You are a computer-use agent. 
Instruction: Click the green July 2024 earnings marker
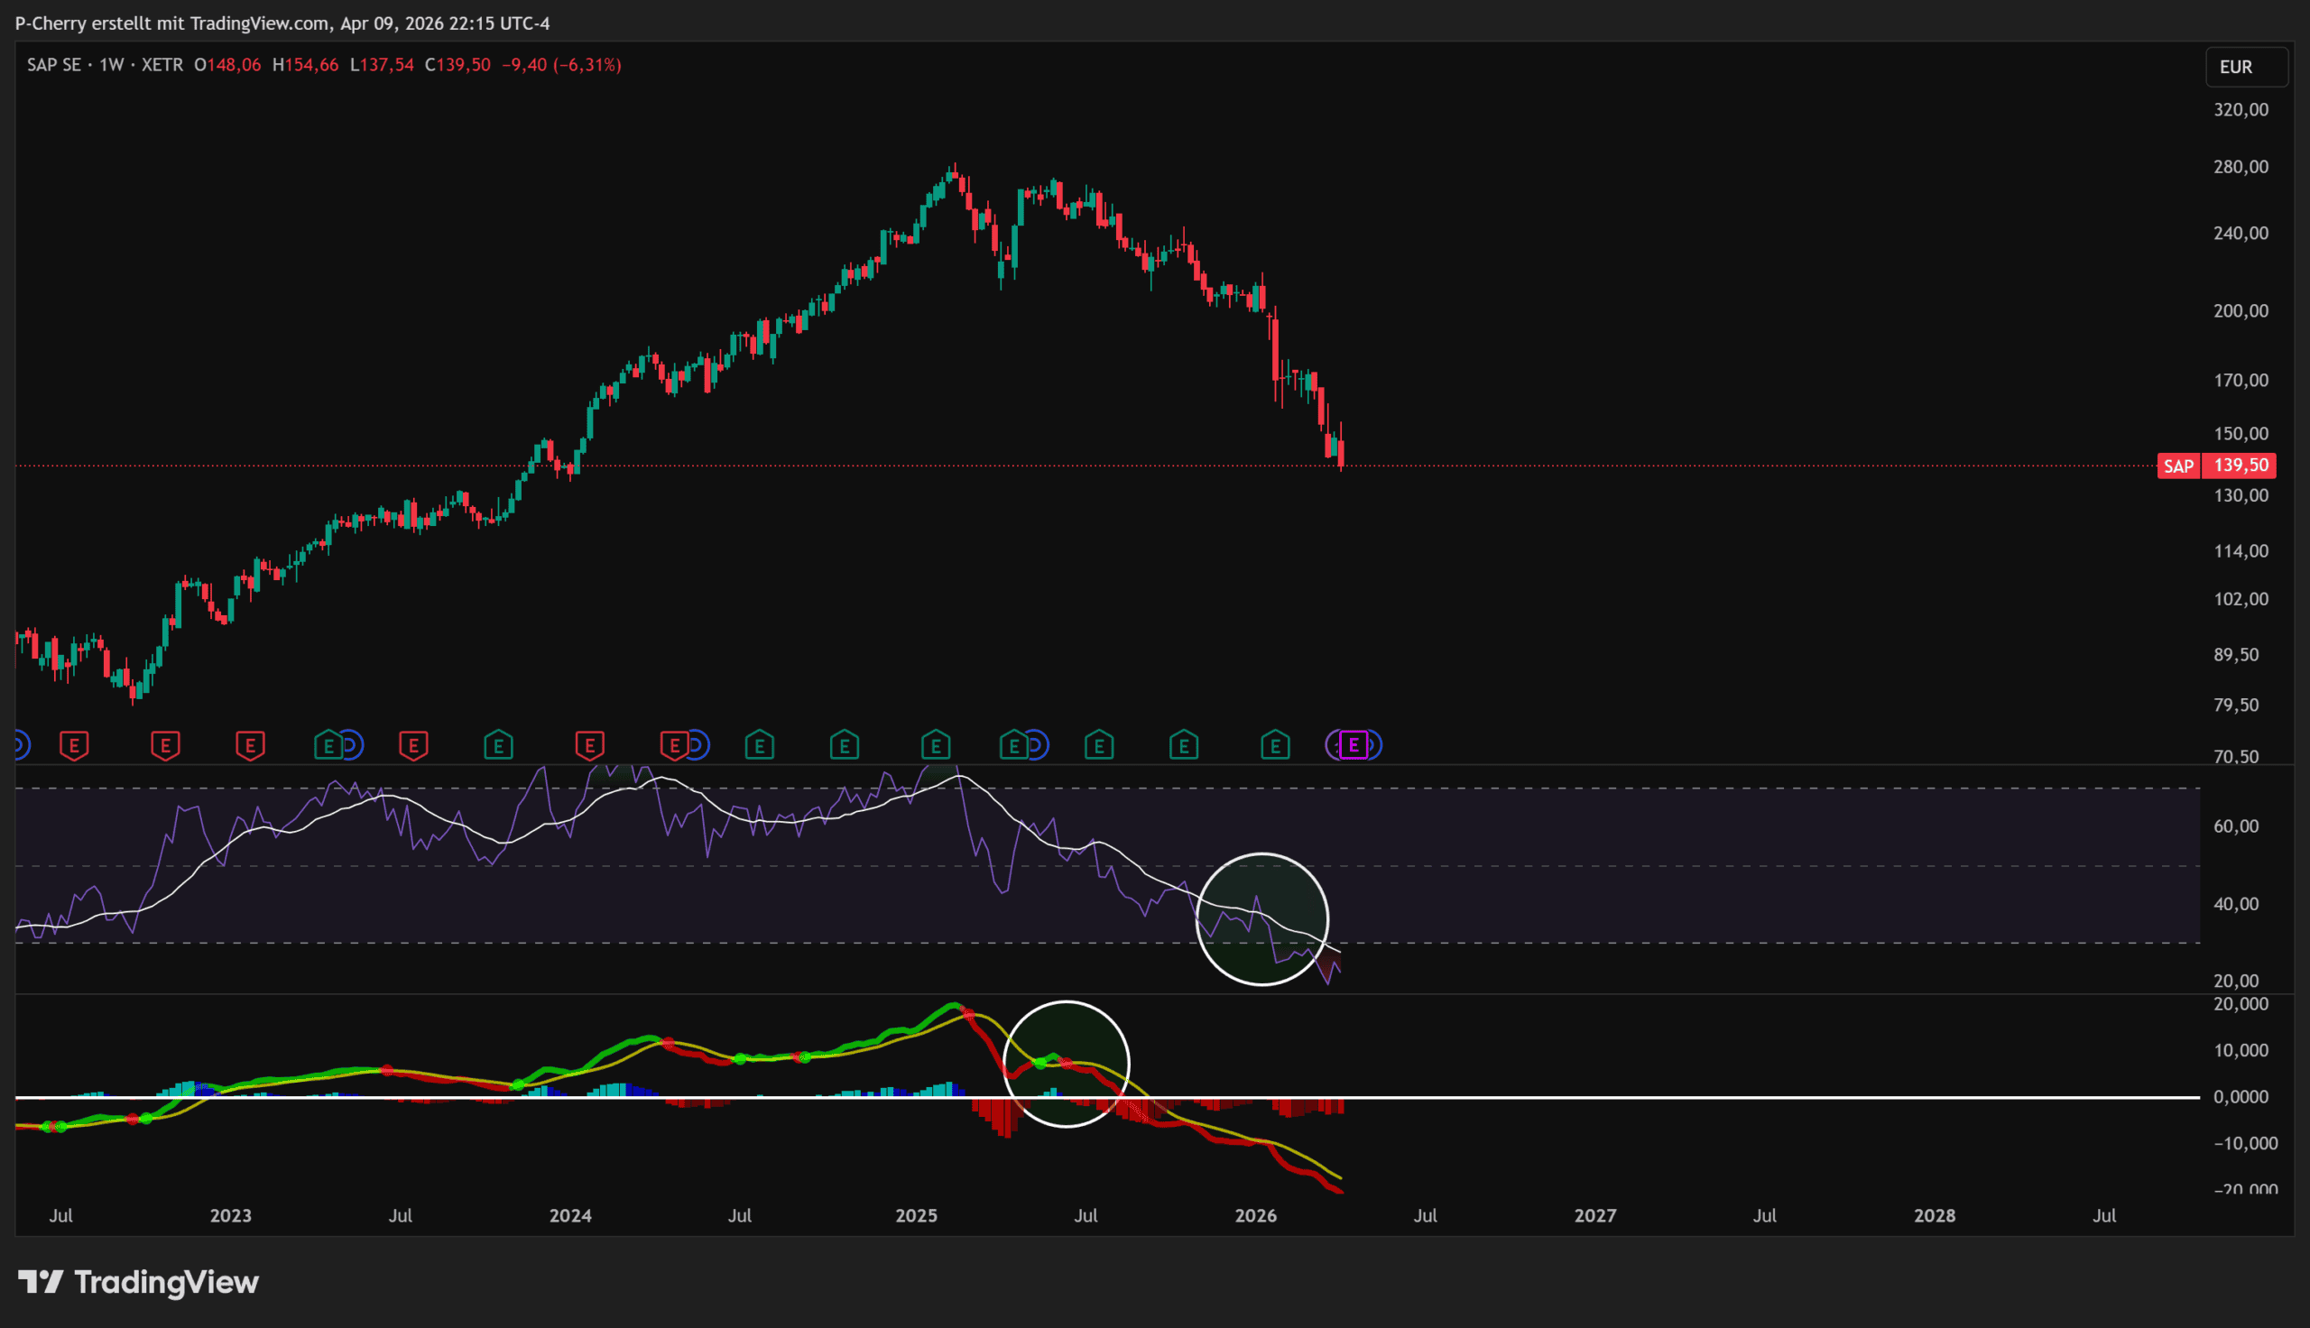click(x=760, y=746)
